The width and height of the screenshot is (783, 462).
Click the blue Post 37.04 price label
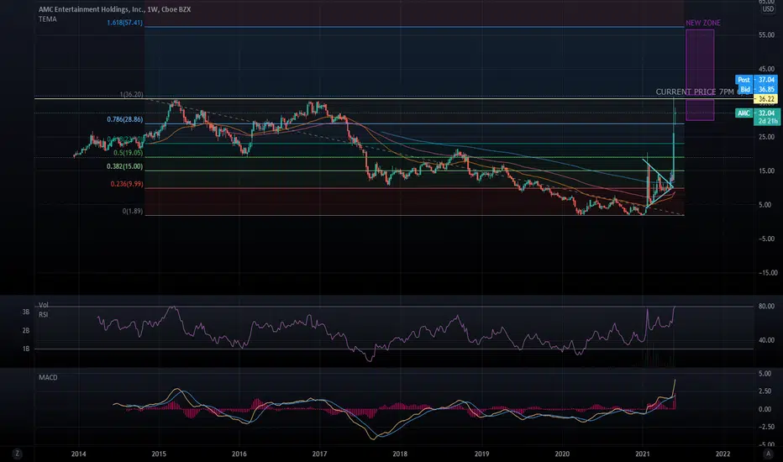pos(756,80)
